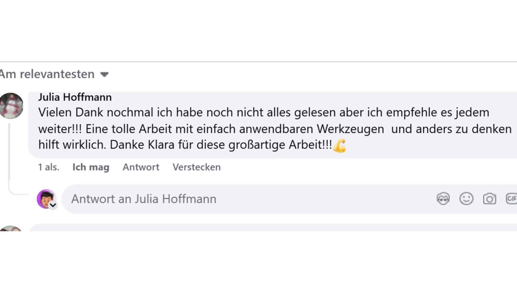Open the smiley emoji picker

[x=466, y=199]
